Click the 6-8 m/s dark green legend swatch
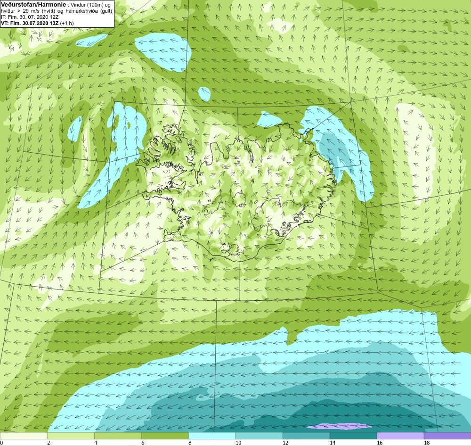 pos(165,436)
